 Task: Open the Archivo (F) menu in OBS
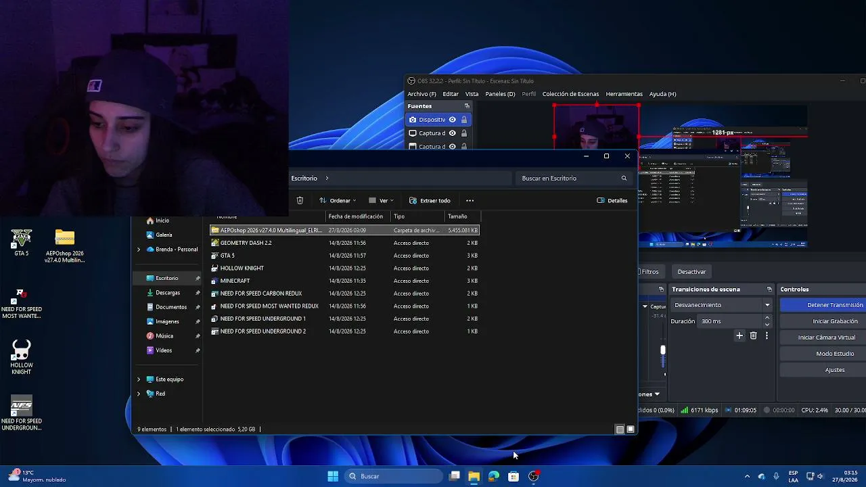pyautogui.click(x=421, y=94)
